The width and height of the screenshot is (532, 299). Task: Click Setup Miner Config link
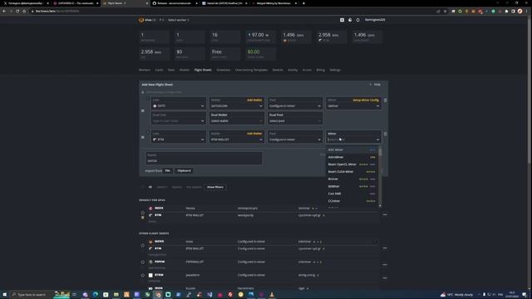[x=366, y=100]
